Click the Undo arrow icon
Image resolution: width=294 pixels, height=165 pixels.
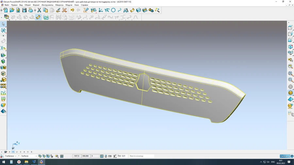tap(72, 10)
